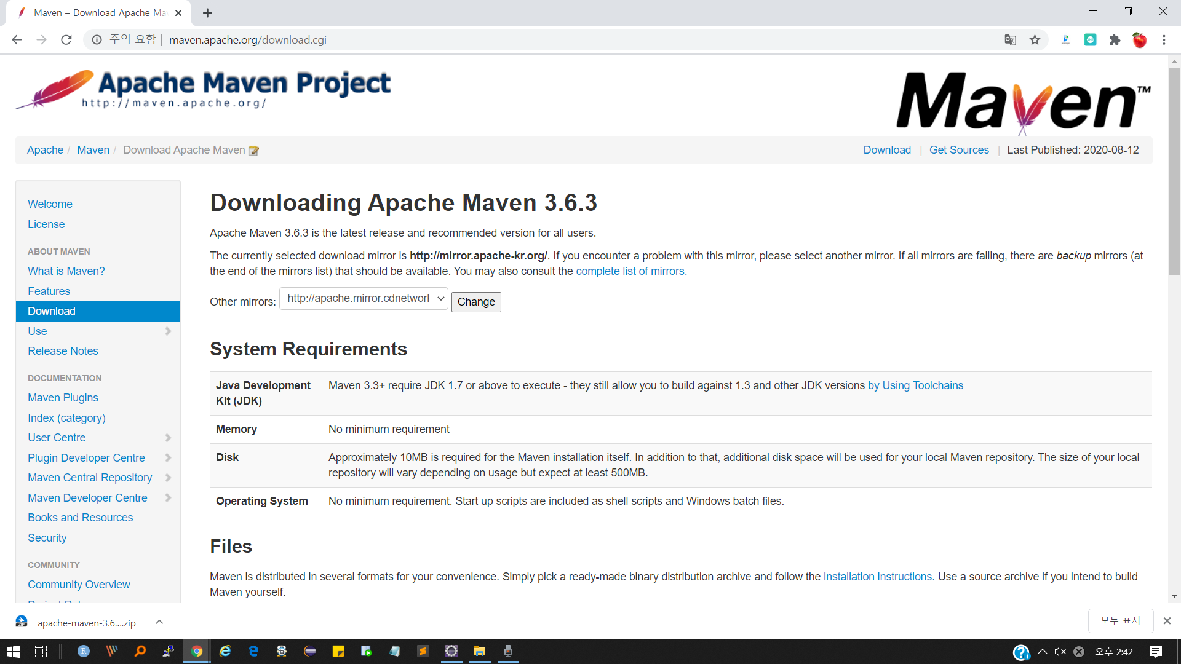The height and width of the screenshot is (664, 1181).
Task: Open Index (category) in sidebar
Action: click(x=66, y=418)
